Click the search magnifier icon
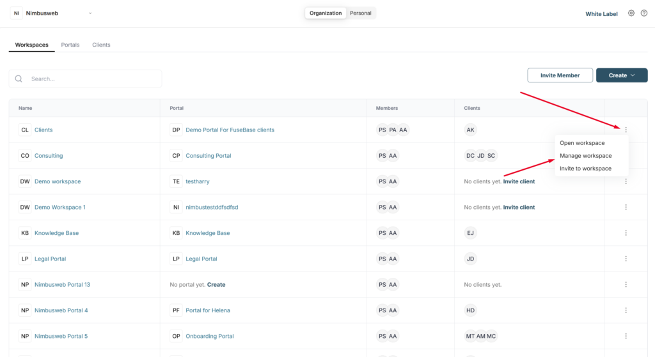The image size is (655, 357). coord(19,79)
